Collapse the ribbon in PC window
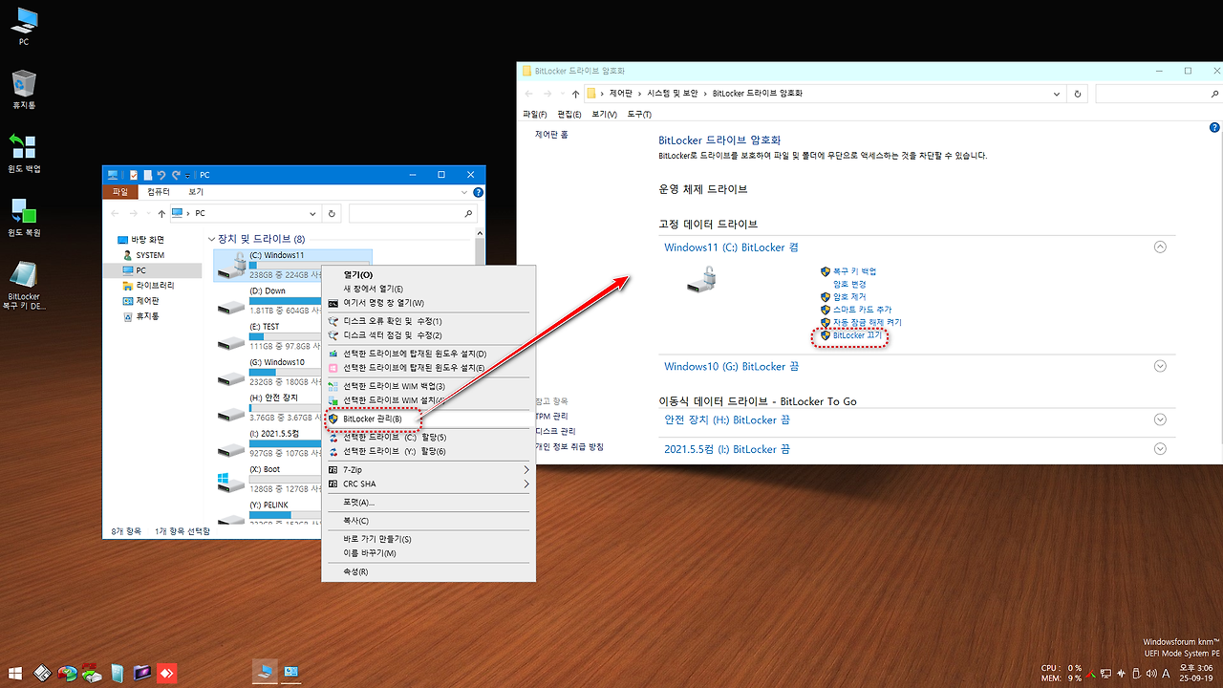Viewport: 1223px width, 688px height. (463, 191)
